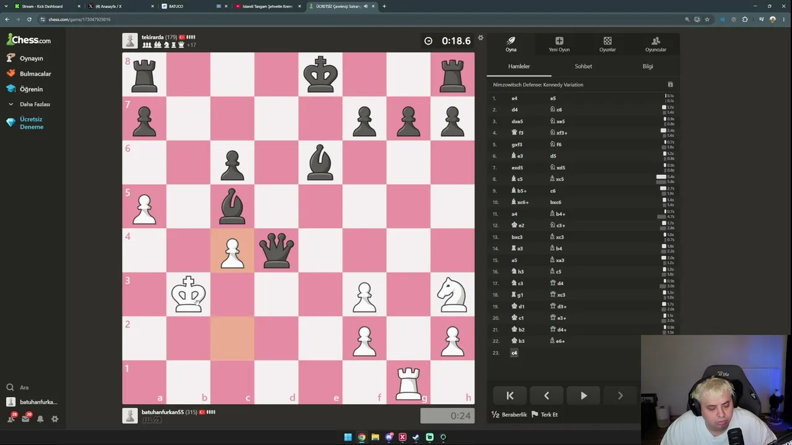This screenshot has height=445, width=792.
Task: Switch to the Sohbet tab
Action: coord(583,66)
